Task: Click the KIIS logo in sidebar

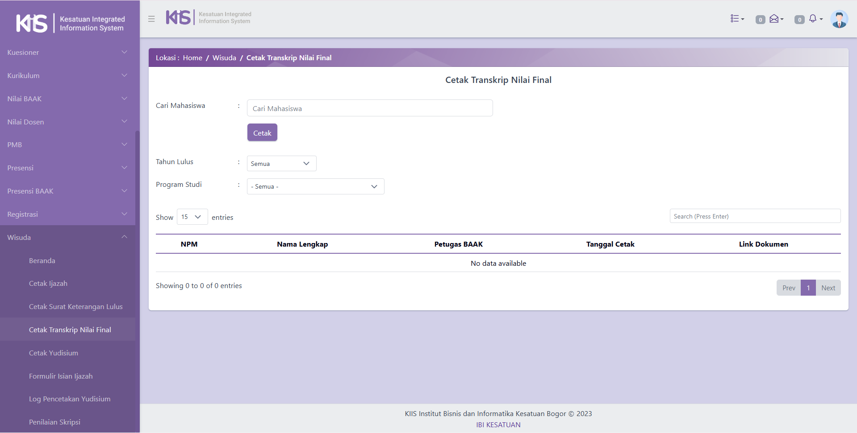Action: click(70, 23)
